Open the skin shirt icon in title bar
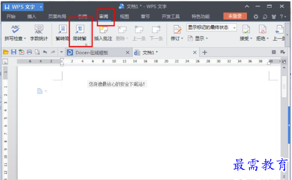 click(x=274, y=17)
